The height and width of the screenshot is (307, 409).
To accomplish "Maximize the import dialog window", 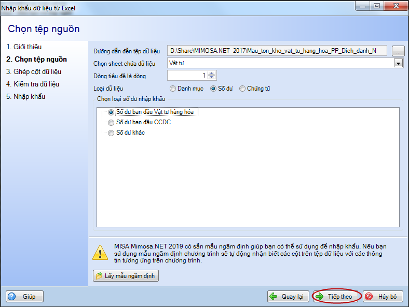I will 377,6.
